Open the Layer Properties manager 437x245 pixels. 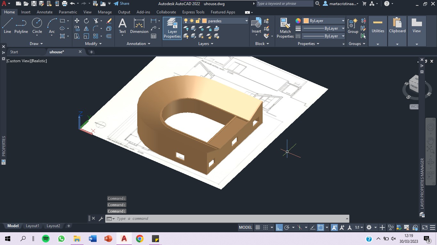(x=172, y=28)
